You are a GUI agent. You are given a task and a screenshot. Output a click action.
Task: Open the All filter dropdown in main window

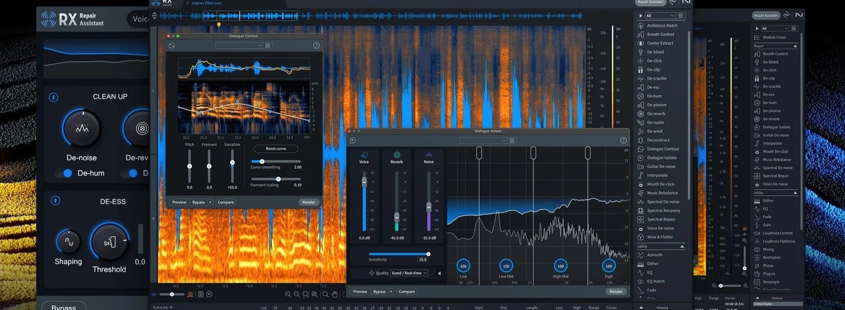tap(660, 16)
